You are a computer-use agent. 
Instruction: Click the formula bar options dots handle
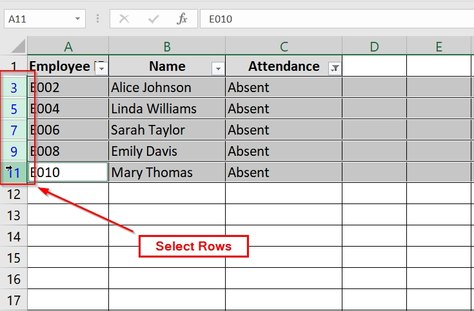[x=97, y=19]
